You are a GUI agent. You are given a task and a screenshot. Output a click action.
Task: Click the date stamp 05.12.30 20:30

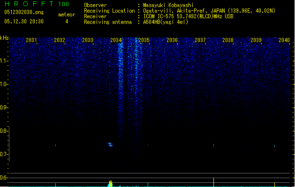pos(24,22)
